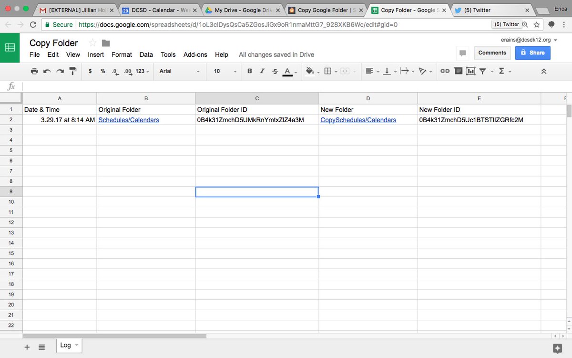Click the Undo arrow
572x358 pixels.
click(x=47, y=71)
